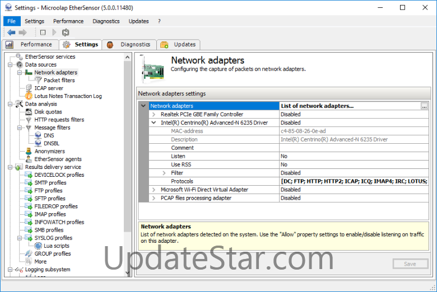Viewport: 437px width, 292px height.
Task: Select FTP profiles in the tree
Action: click(x=49, y=191)
